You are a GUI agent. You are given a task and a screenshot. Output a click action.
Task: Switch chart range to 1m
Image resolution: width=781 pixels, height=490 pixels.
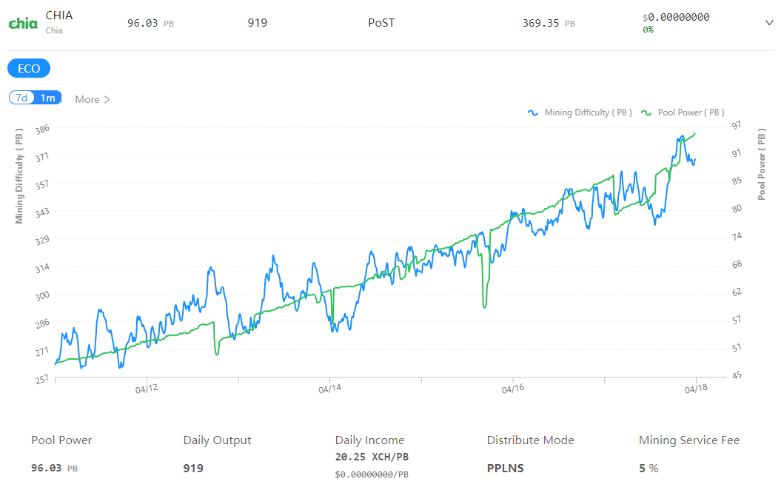(48, 98)
